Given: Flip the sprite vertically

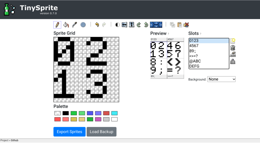Looking at the screenshot, I should point(132,25).
